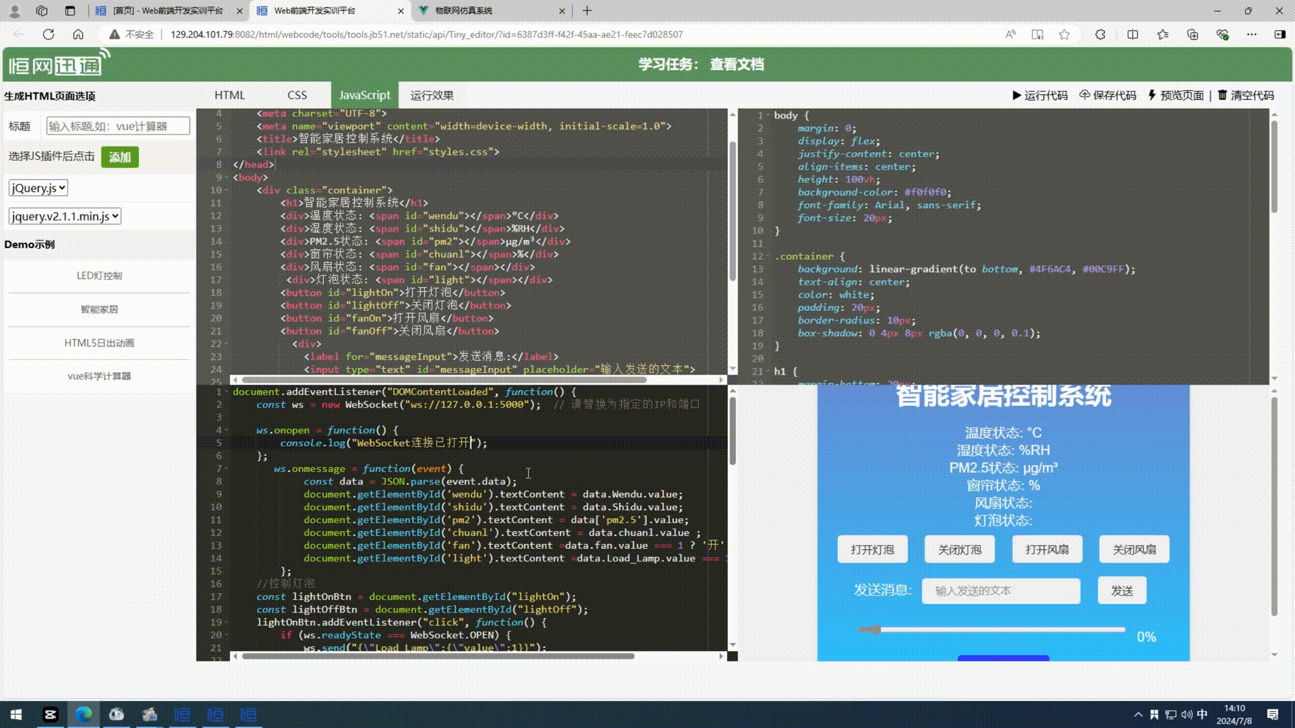Screen dimensions: 1295x728
Task: Switch to the CSS editor tab
Action: [x=297, y=95]
